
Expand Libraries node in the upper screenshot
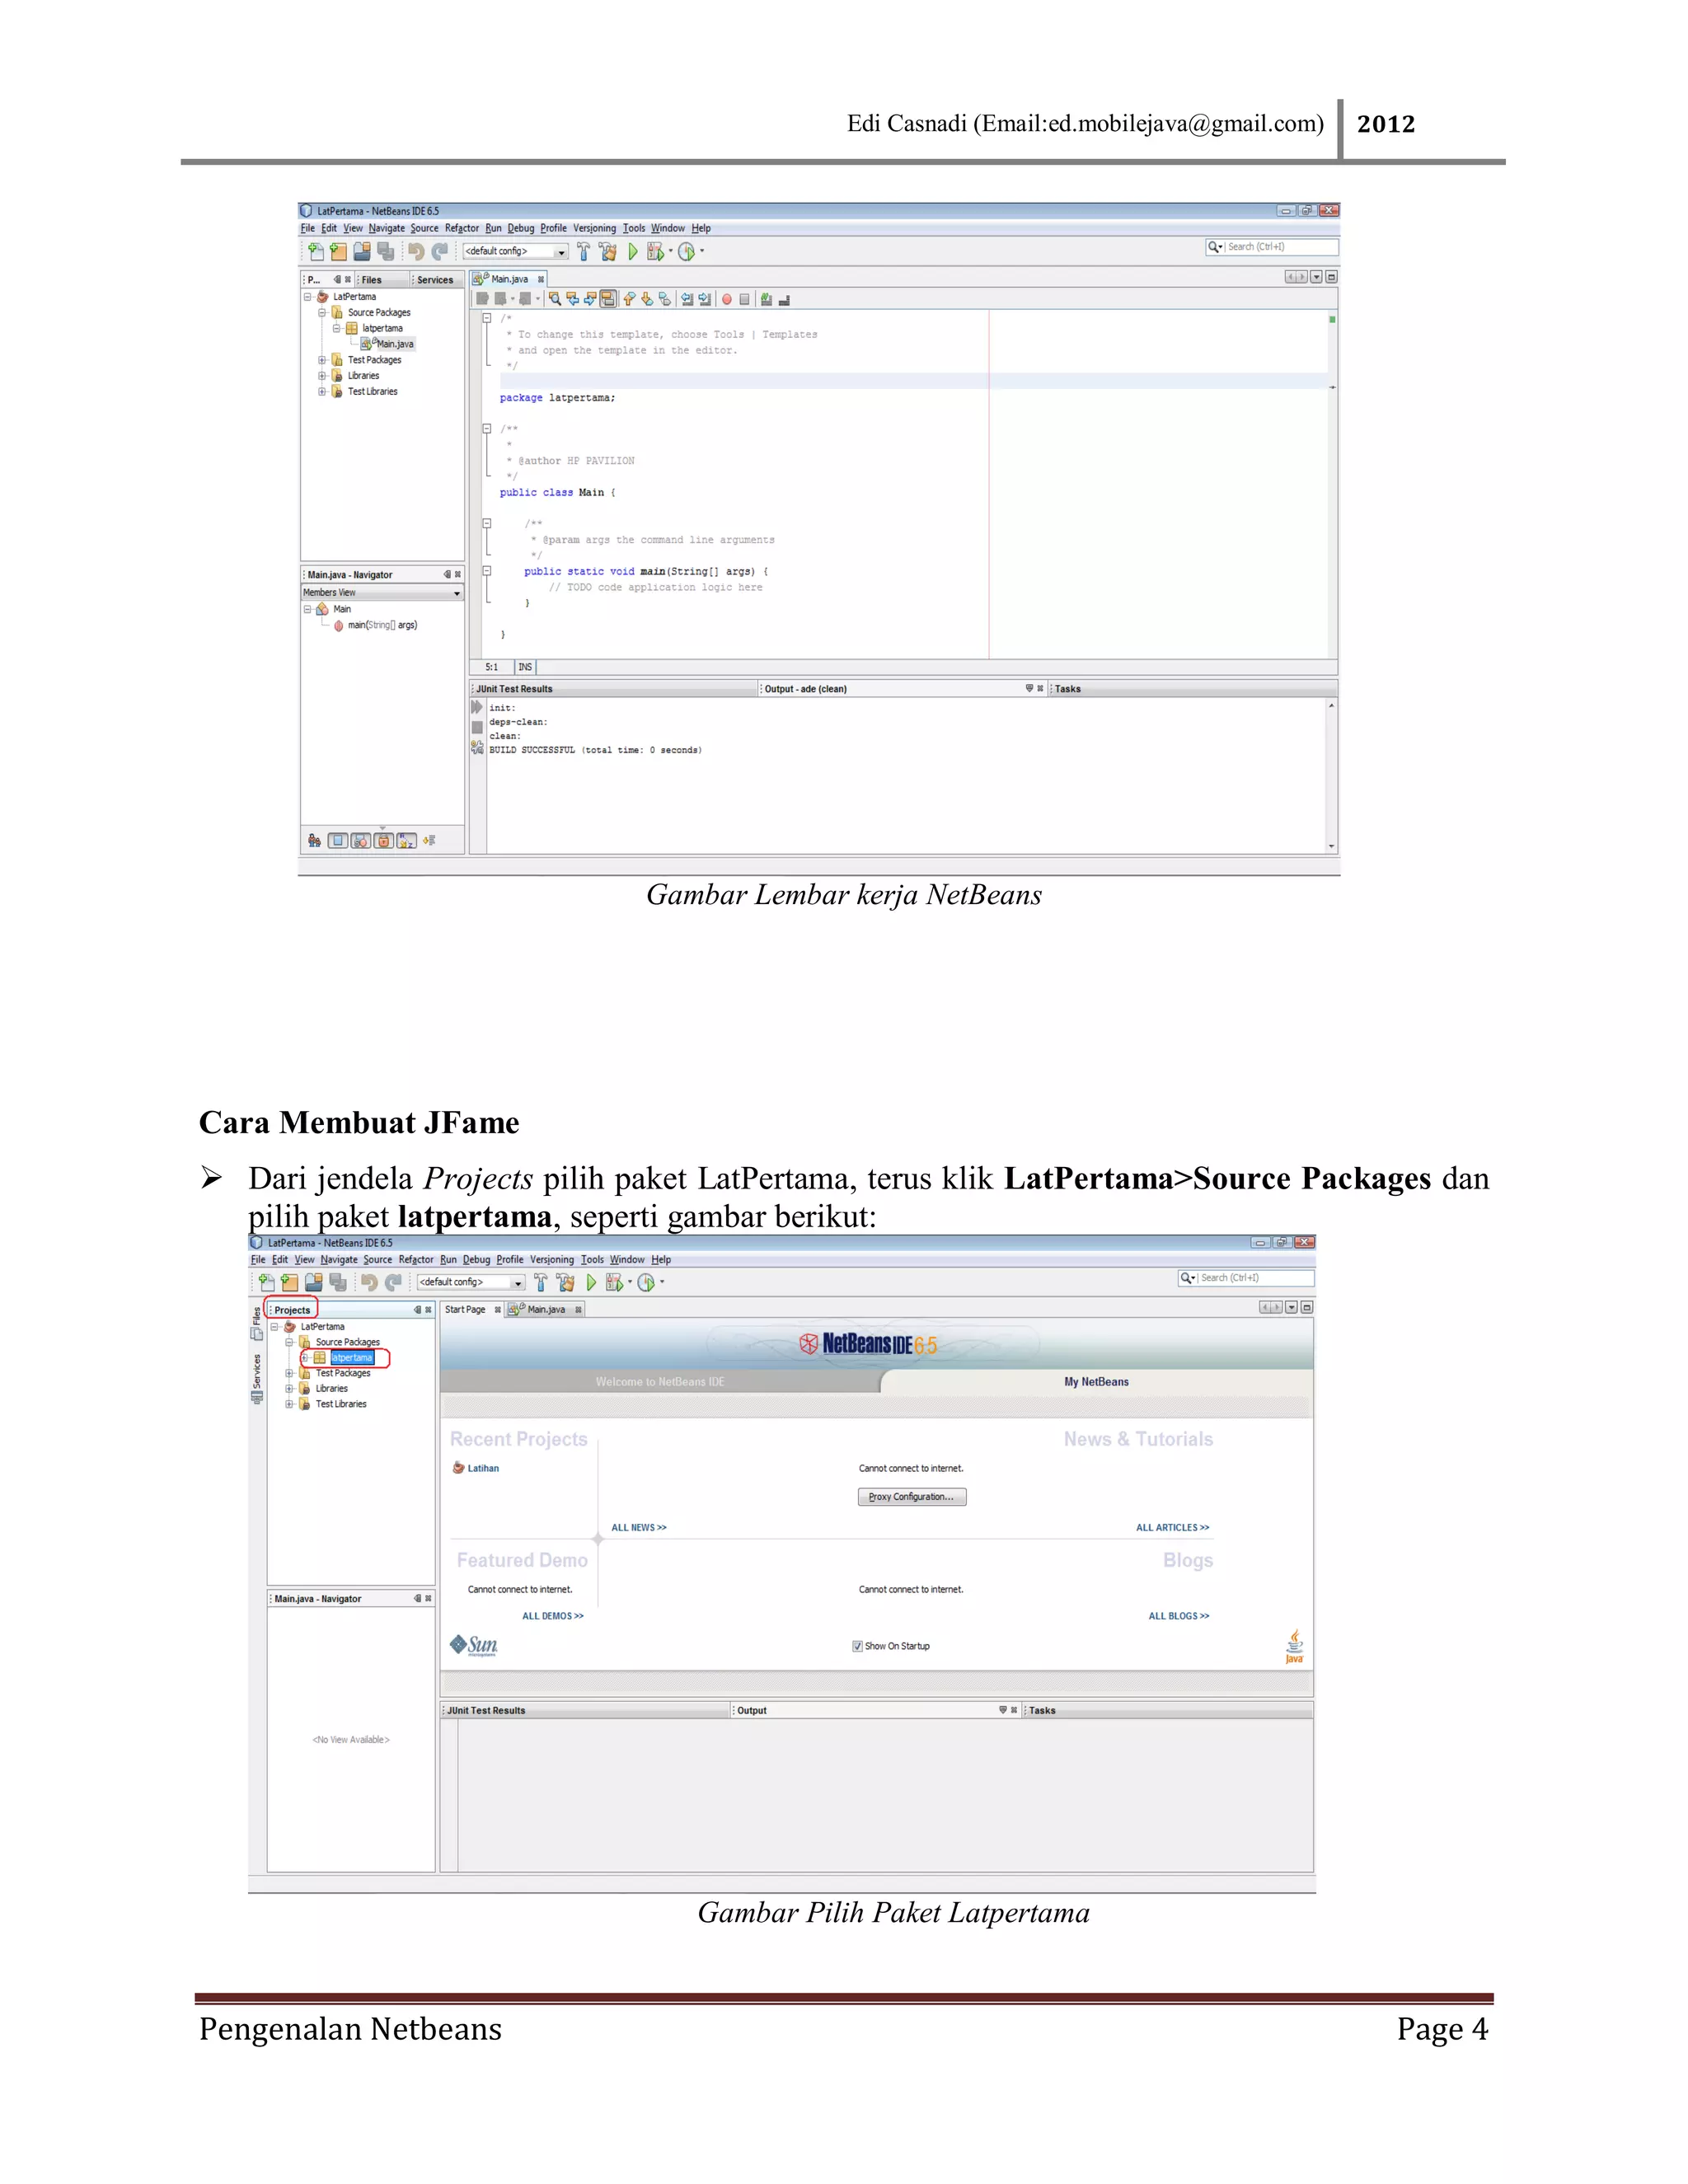click(x=322, y=376)
